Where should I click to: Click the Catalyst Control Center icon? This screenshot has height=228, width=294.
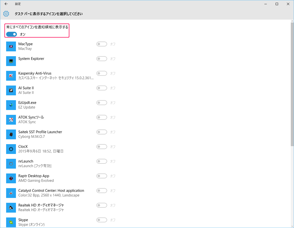click(11, 193)
